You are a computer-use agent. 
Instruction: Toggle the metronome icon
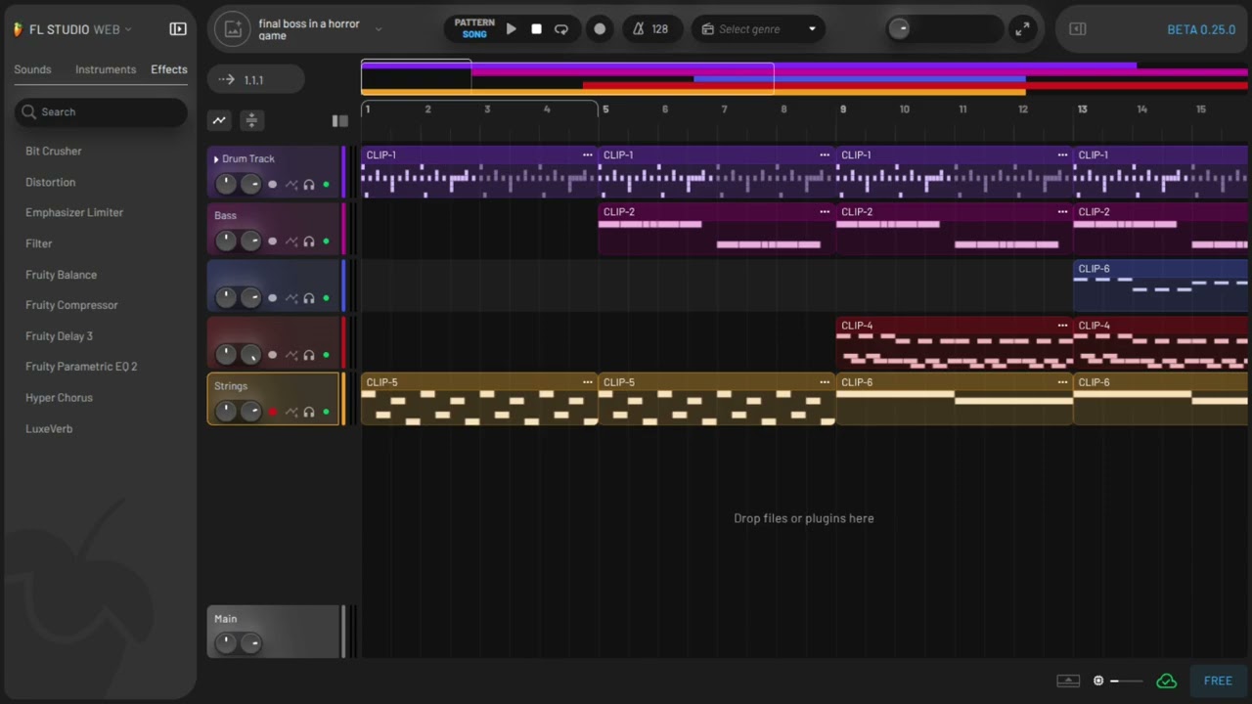tap(638, 29)
